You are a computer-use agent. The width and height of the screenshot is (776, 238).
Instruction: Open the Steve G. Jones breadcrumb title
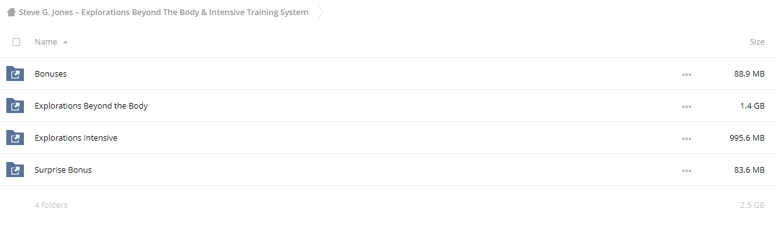[x=164, y=12]
